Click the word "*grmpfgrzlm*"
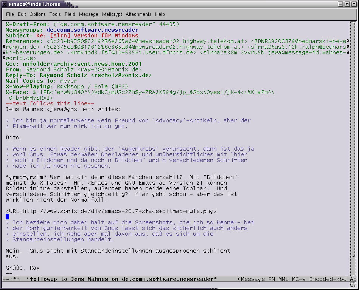Viewport: 359px width, 290px height. pos(26,177)
